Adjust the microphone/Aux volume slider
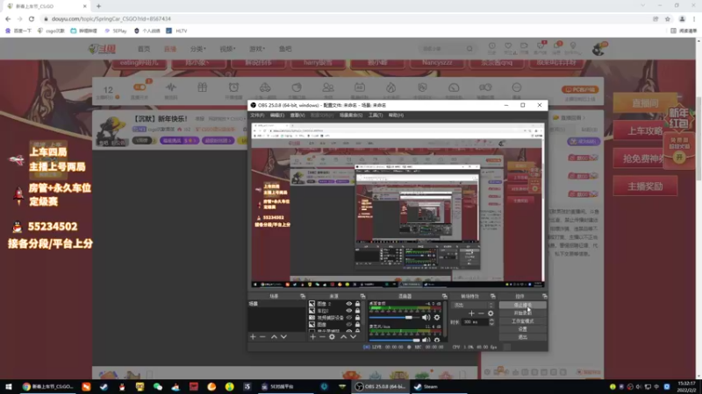Viewport: 702px width, 394px height. coord(394,340)
